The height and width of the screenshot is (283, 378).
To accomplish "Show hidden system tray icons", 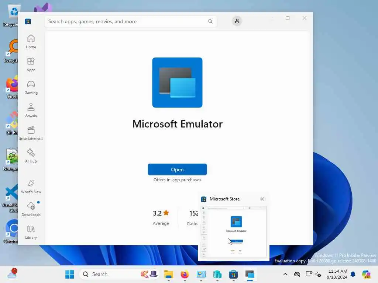I will point(285,274).
